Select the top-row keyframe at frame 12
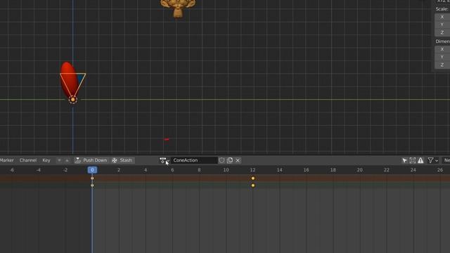Viewport: 450px width, 253px height. (x=253, y=179)
